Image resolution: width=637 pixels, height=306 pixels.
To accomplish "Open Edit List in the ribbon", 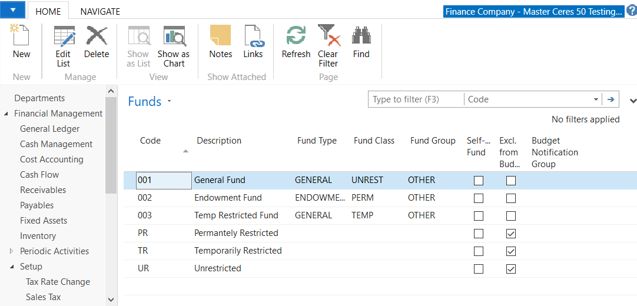I will (64, 37).
